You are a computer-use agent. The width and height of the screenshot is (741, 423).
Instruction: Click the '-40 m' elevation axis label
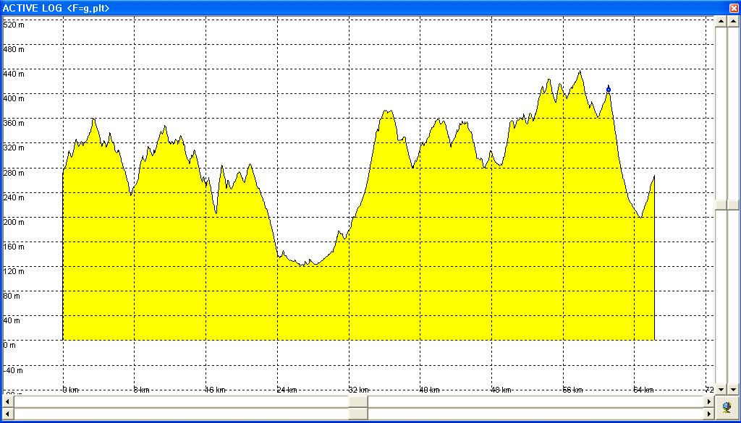(13, 369)
